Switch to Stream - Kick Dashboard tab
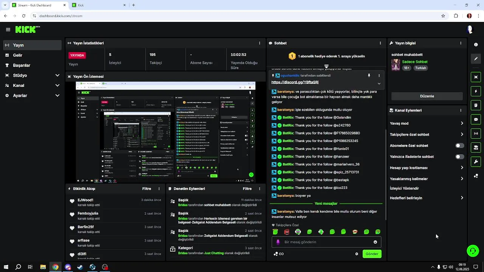 pos(39,5)
